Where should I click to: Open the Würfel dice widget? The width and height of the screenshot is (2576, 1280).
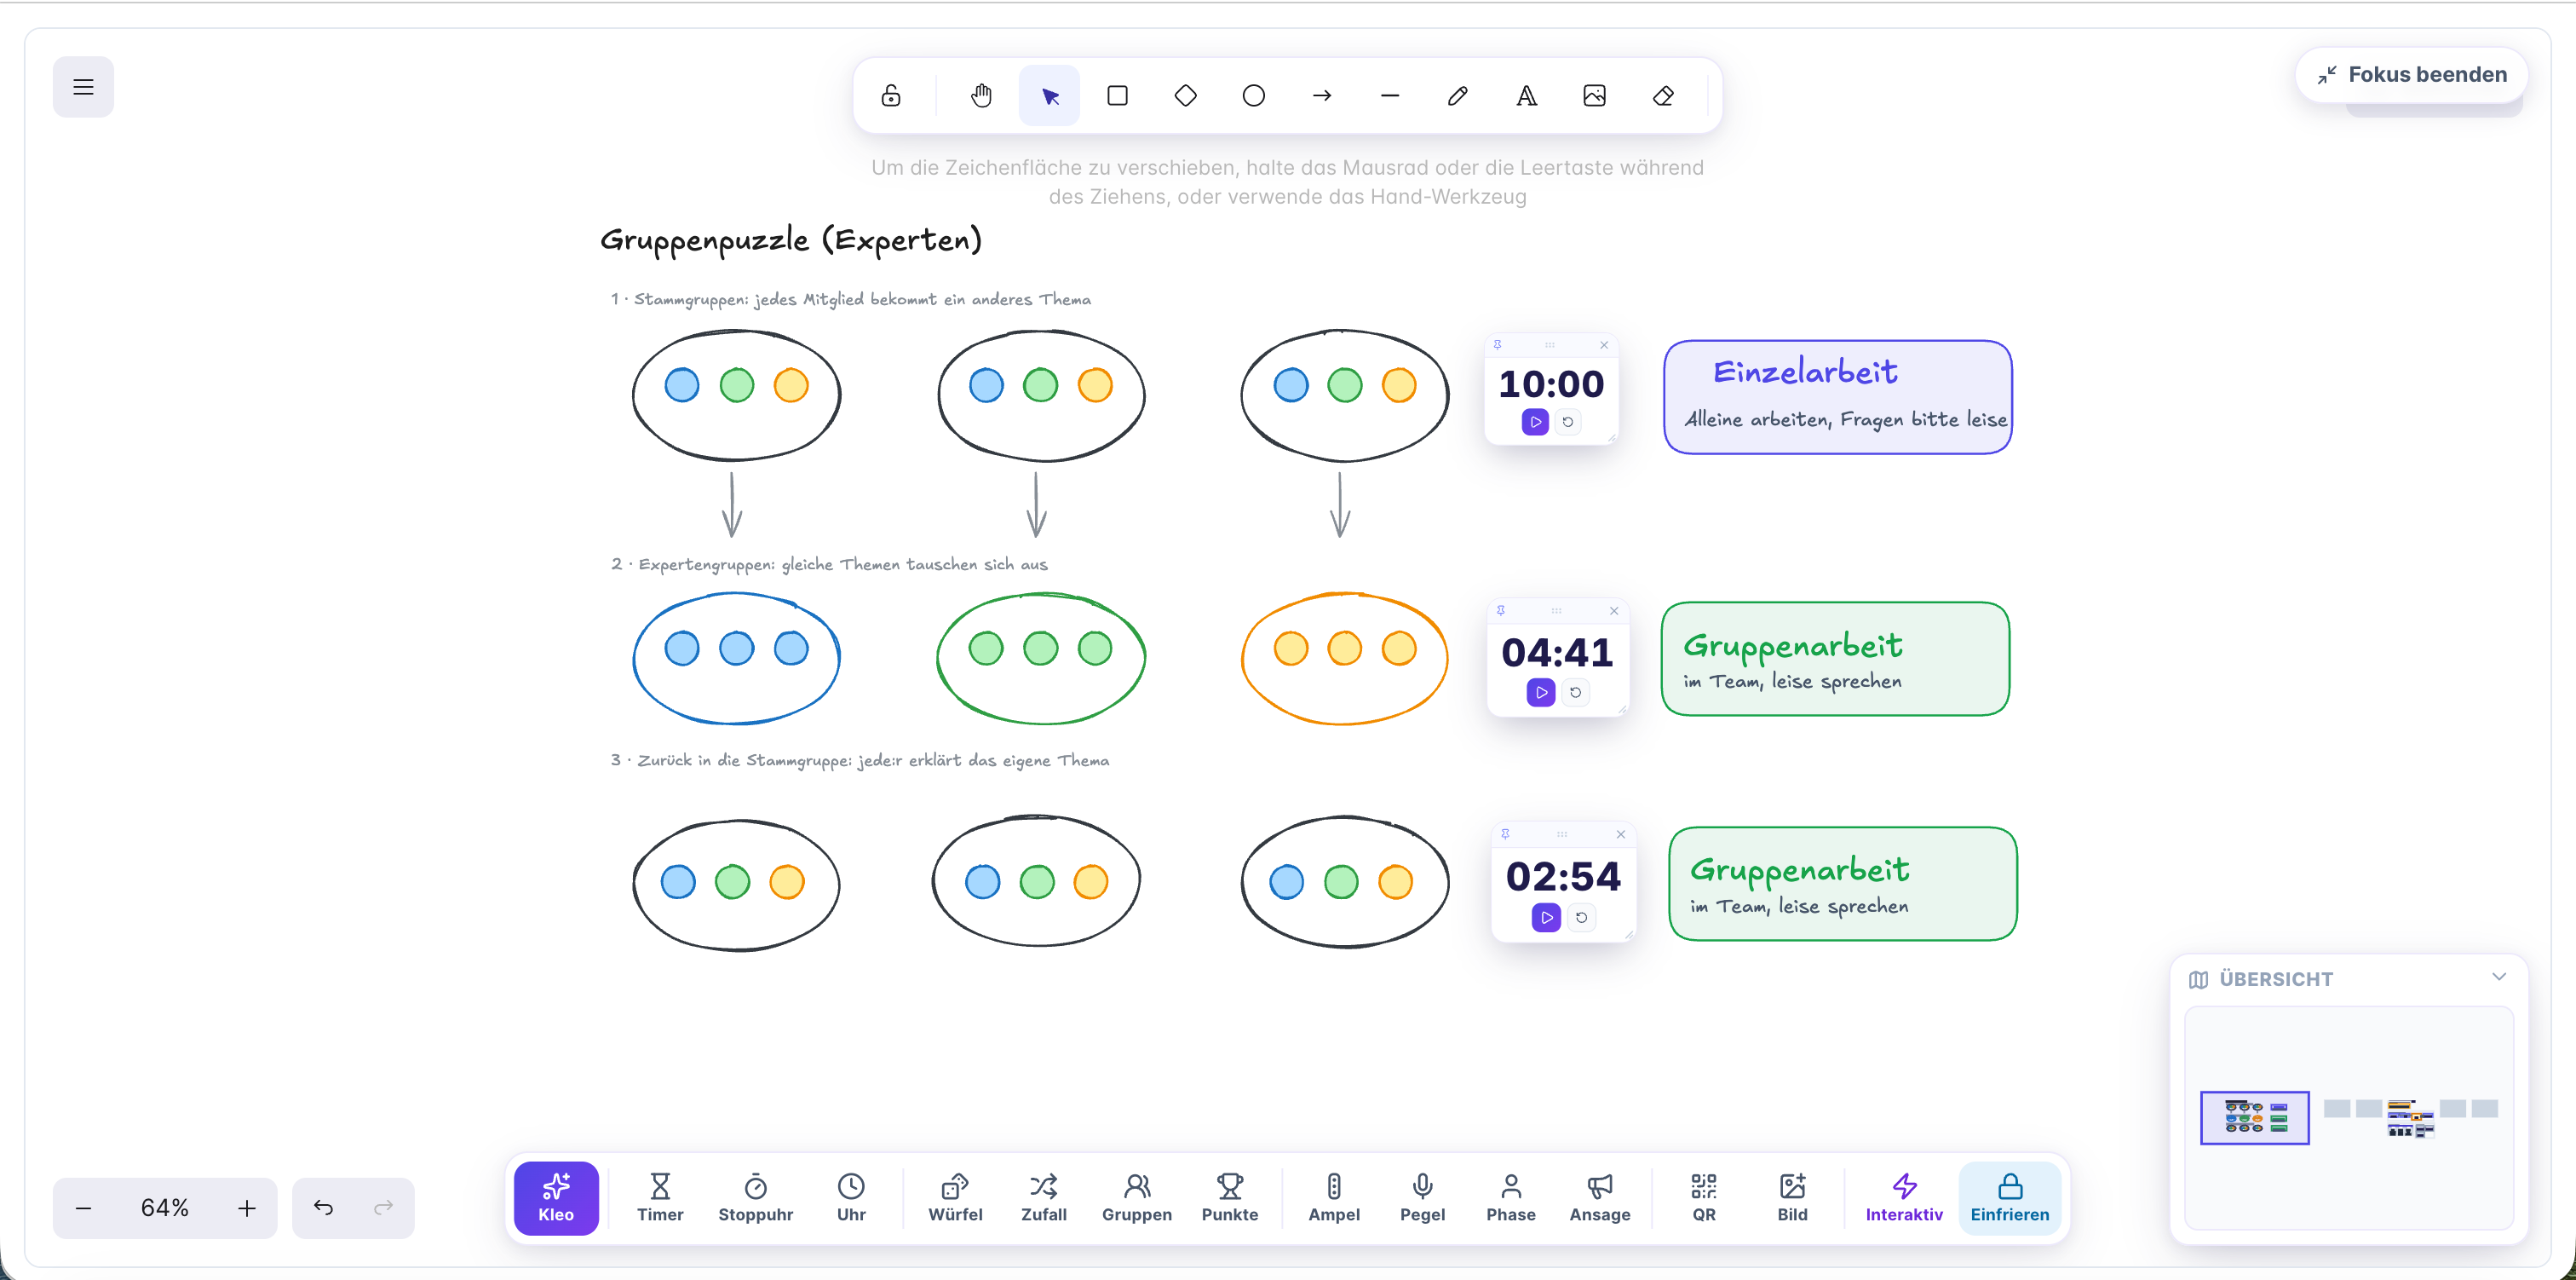(x=955, y=1198)
